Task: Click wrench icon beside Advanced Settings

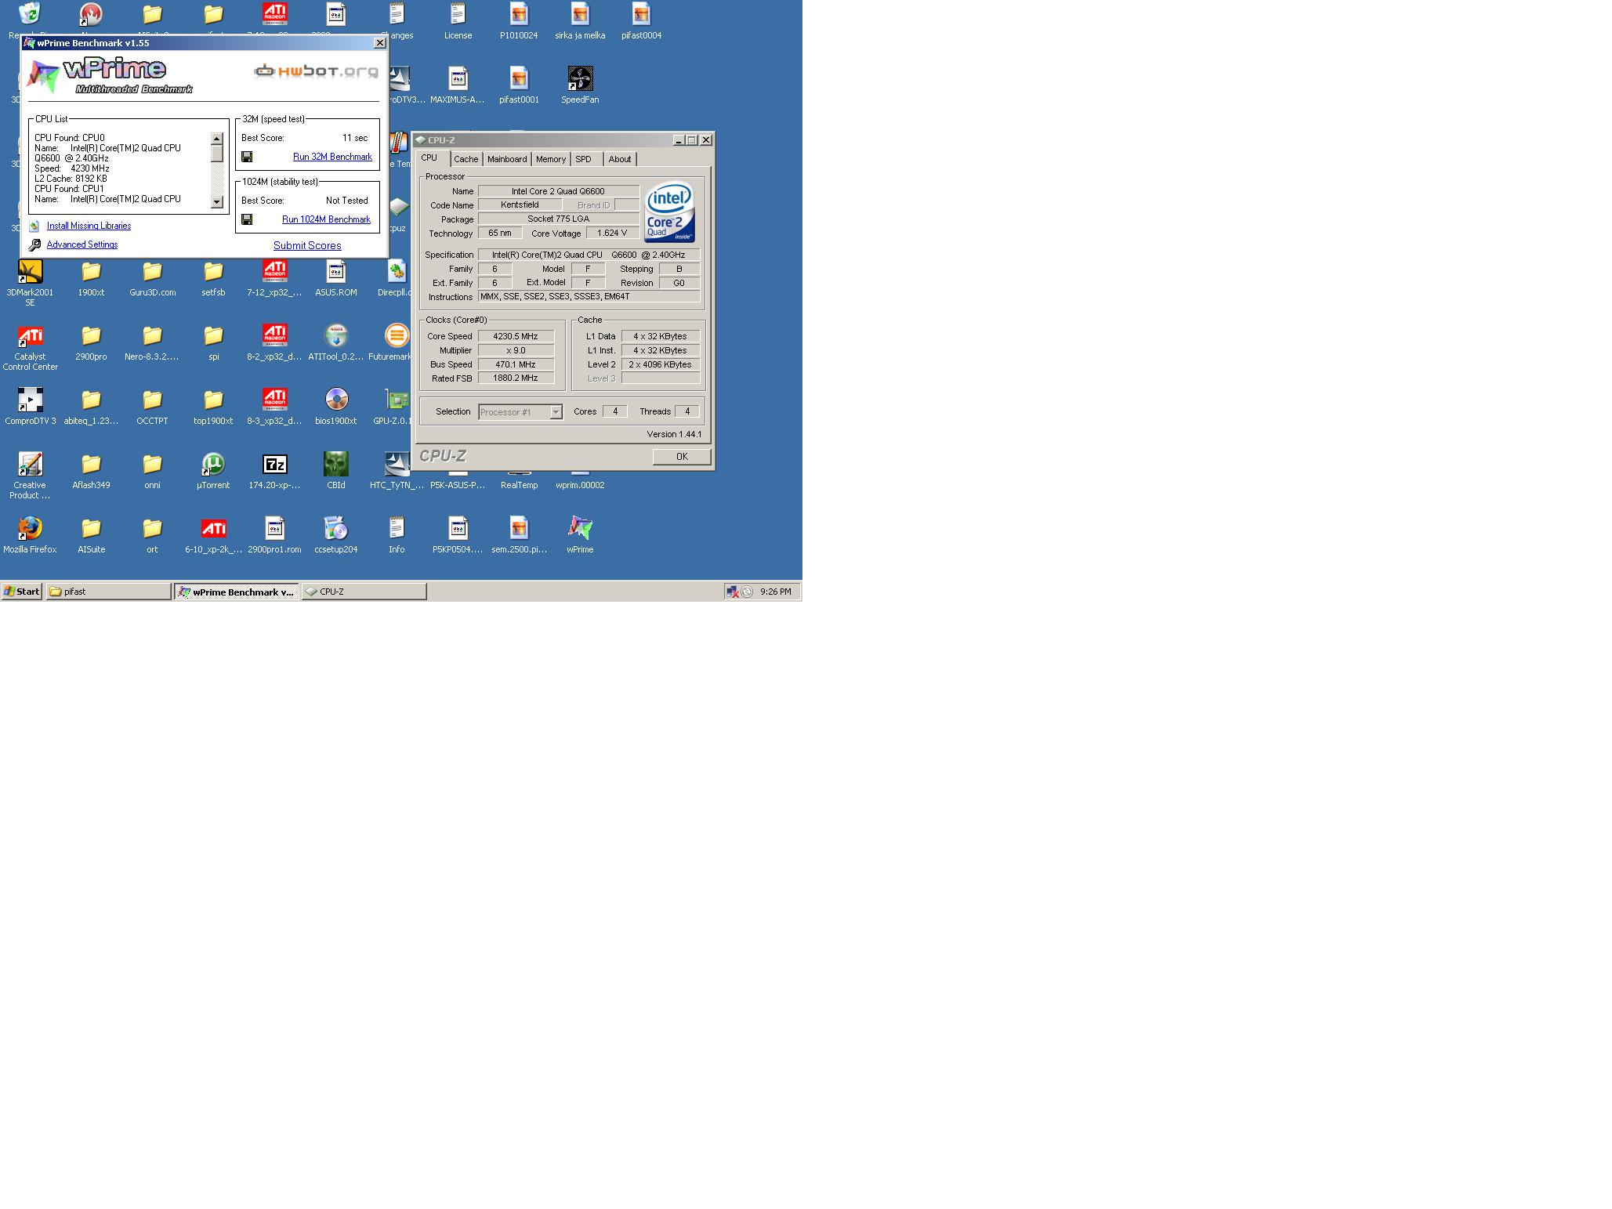Action: pyautogui.click(x=34, y=245)
